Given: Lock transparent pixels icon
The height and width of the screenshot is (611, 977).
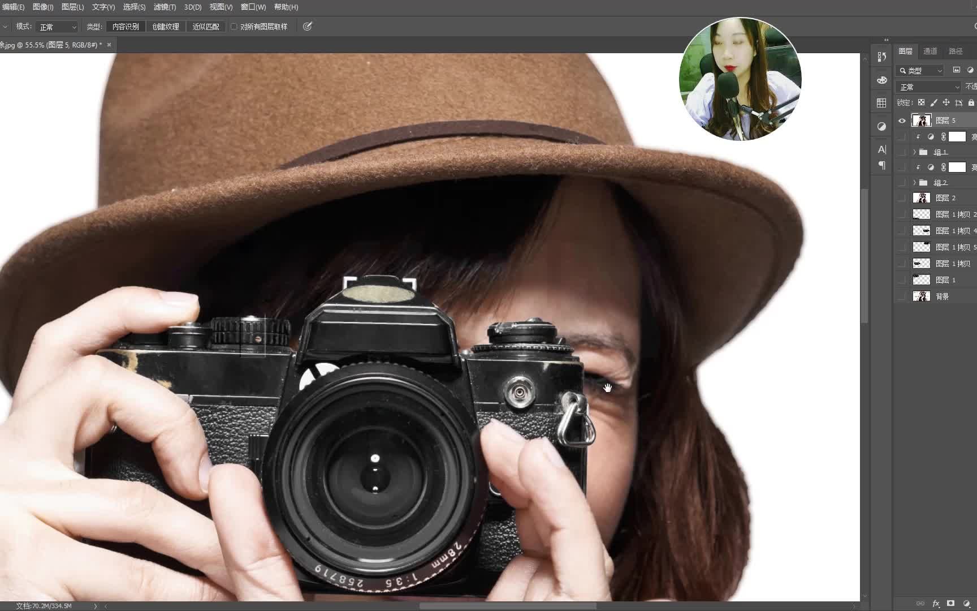Looking at the screenshot, I should coord(921,102).
